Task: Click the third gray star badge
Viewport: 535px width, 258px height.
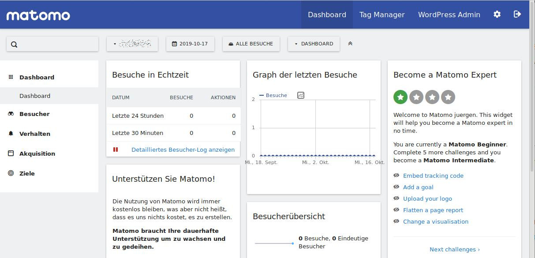Action: pyautogui.click(x=432, y=97)
